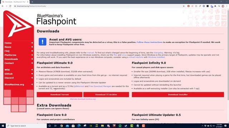Visit BlueMaxima.org from sidebar
Screen dimensions: 229x128
point(14,85)
